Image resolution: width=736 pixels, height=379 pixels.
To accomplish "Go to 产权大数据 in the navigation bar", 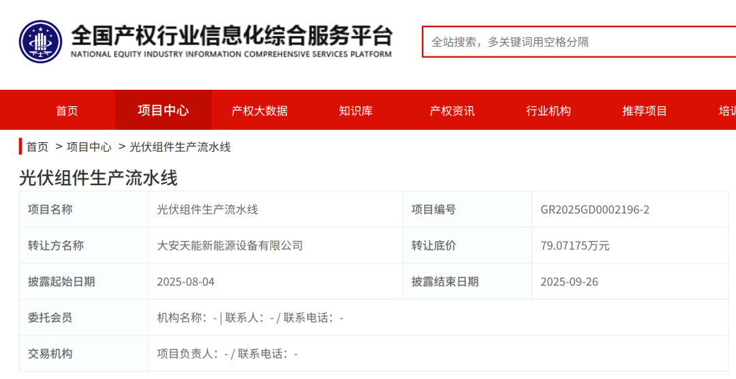I will 260,111.
